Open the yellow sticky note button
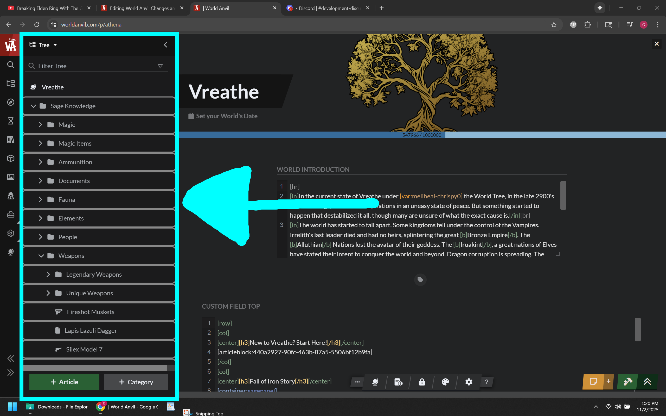Screen dimensions: 666x416 coord(593,382)
